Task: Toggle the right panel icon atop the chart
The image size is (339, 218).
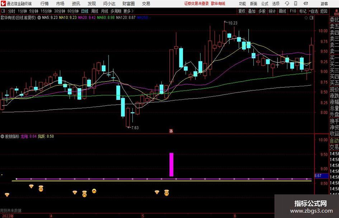Action: (x=311, y=18)
